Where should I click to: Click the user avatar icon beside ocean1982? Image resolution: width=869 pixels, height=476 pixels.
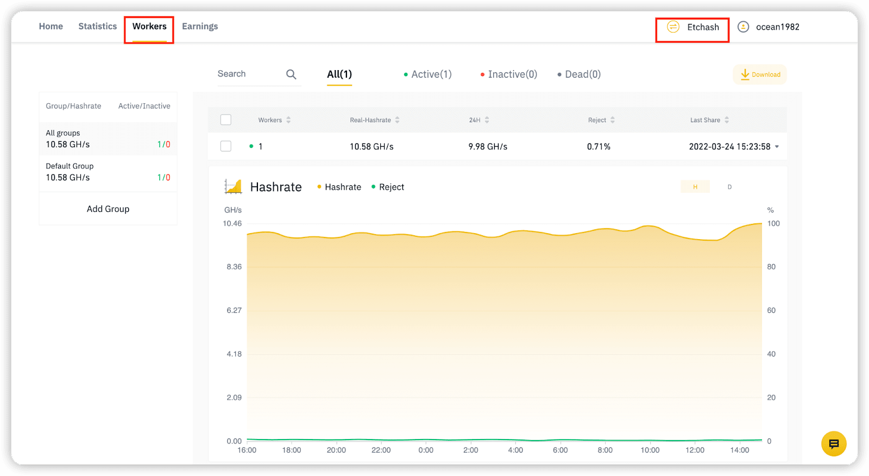pyautogui.click(x=743, y=27)
